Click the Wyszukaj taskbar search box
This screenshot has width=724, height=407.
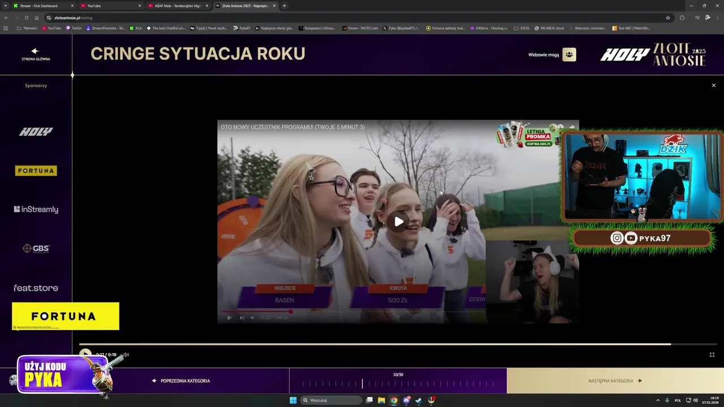[x=330, y=400]
